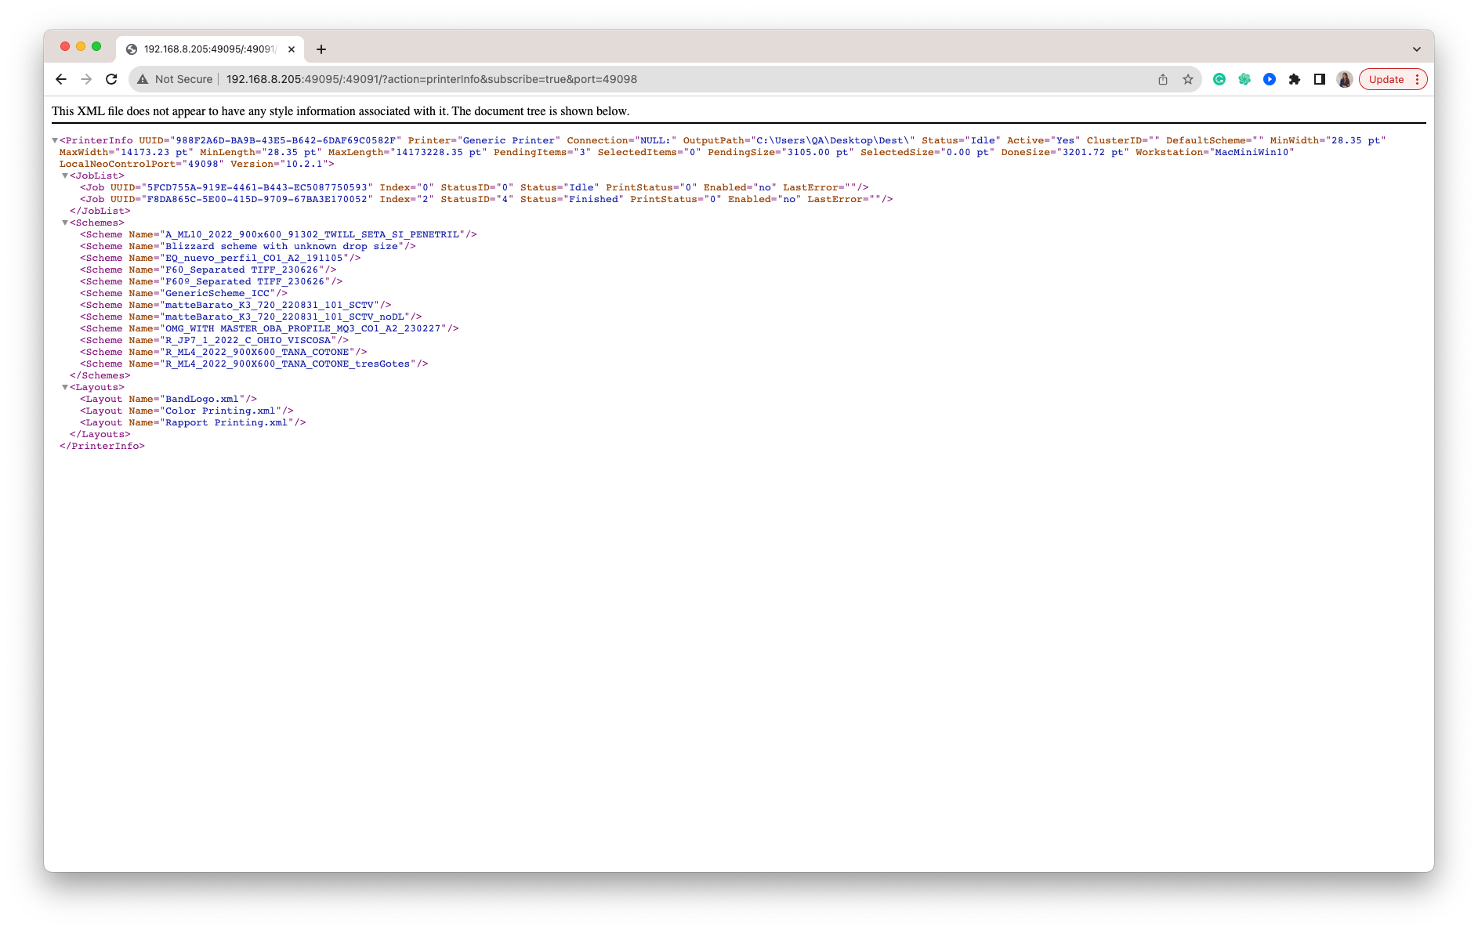Click scheme R_ML4_2022_900X600_TANA_COTONE_tresGotes
This screenshot has height=930, width=1478.
coord(254,364)
